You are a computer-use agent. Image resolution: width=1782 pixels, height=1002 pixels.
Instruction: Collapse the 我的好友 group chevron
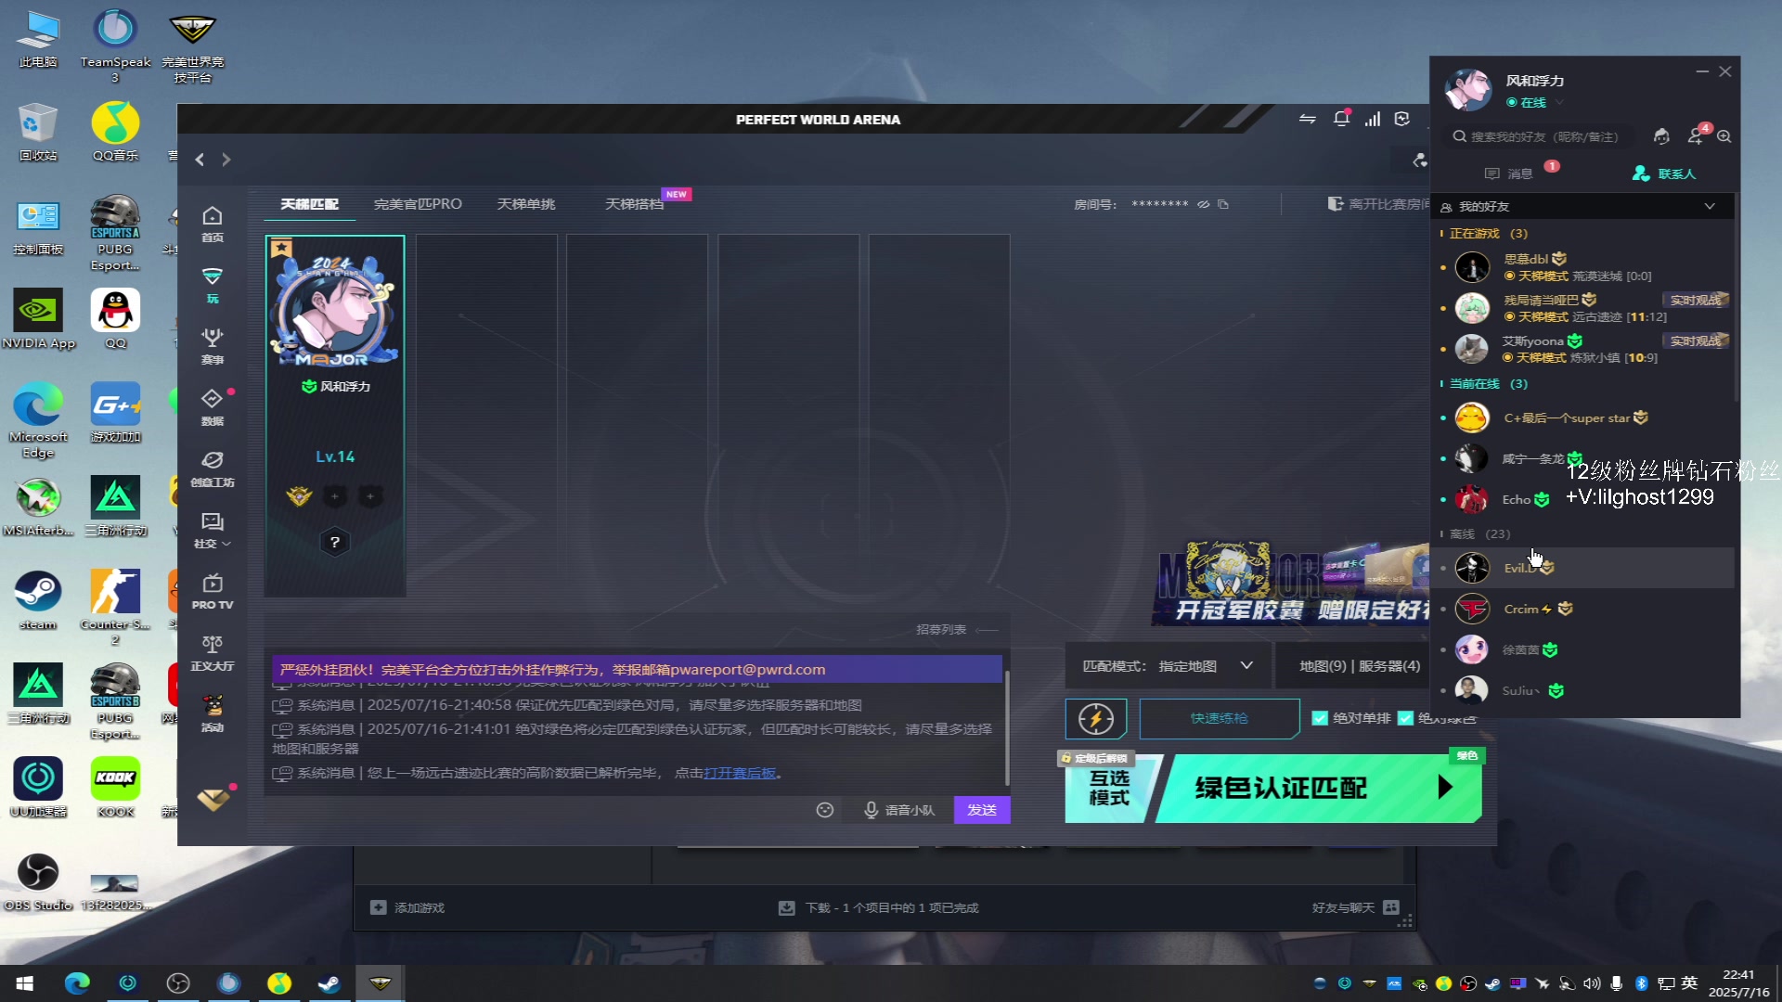coord(1710,206)
